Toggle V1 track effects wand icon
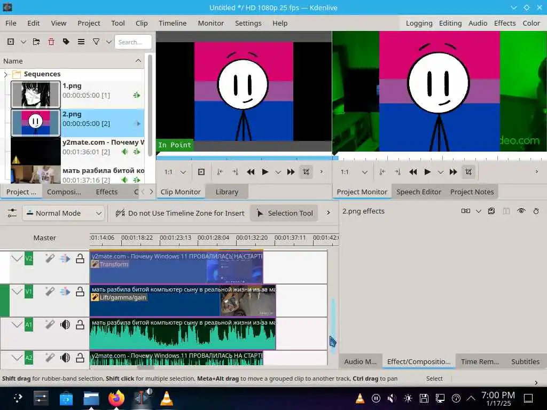 (x=50, y=291)
